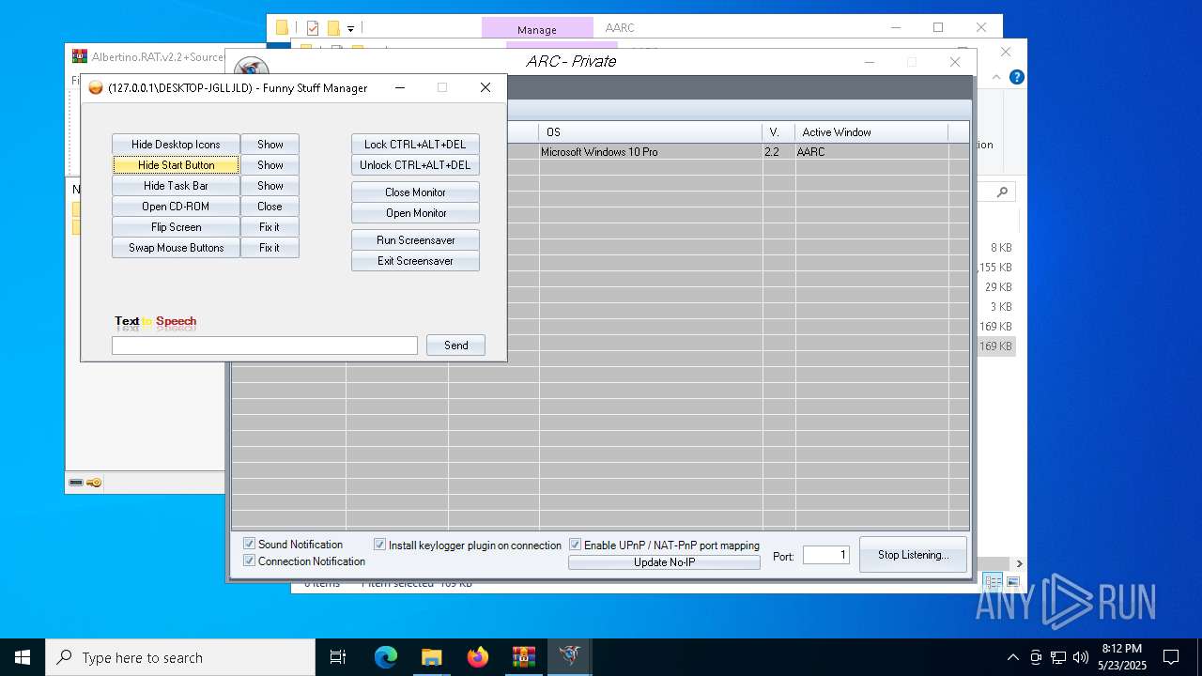This screenshot has width=1202, height=676.
Task: Click the Funny Stuff Manager title bar icon
Action: tap(95, 88)
